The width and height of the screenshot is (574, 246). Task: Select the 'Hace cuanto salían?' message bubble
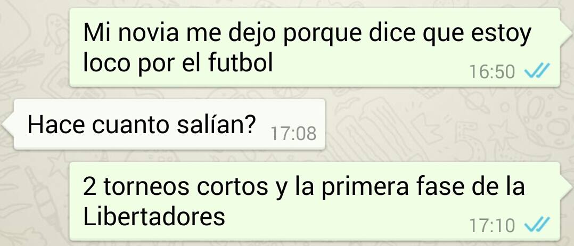[169, 124]
